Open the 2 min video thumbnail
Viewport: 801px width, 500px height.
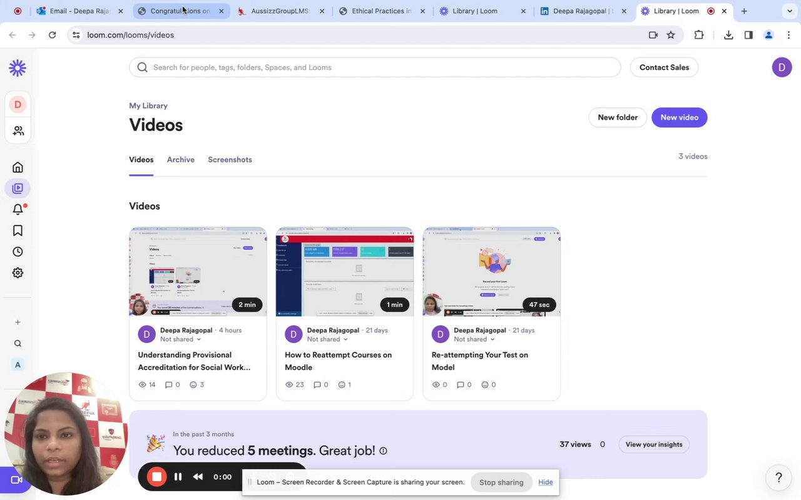(198, 272)
